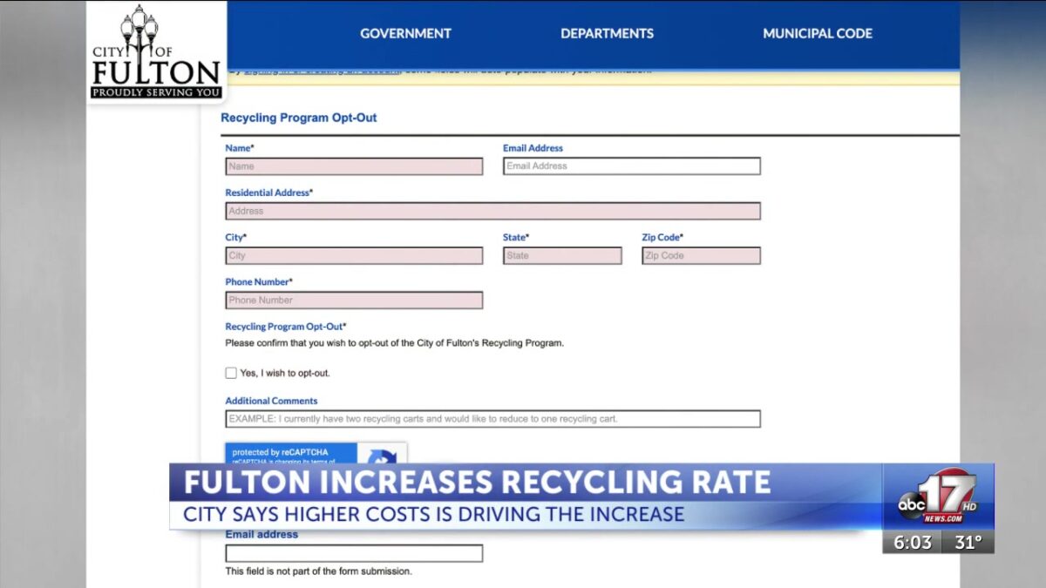Click the Zip Code field

click(x=700, y=254)
